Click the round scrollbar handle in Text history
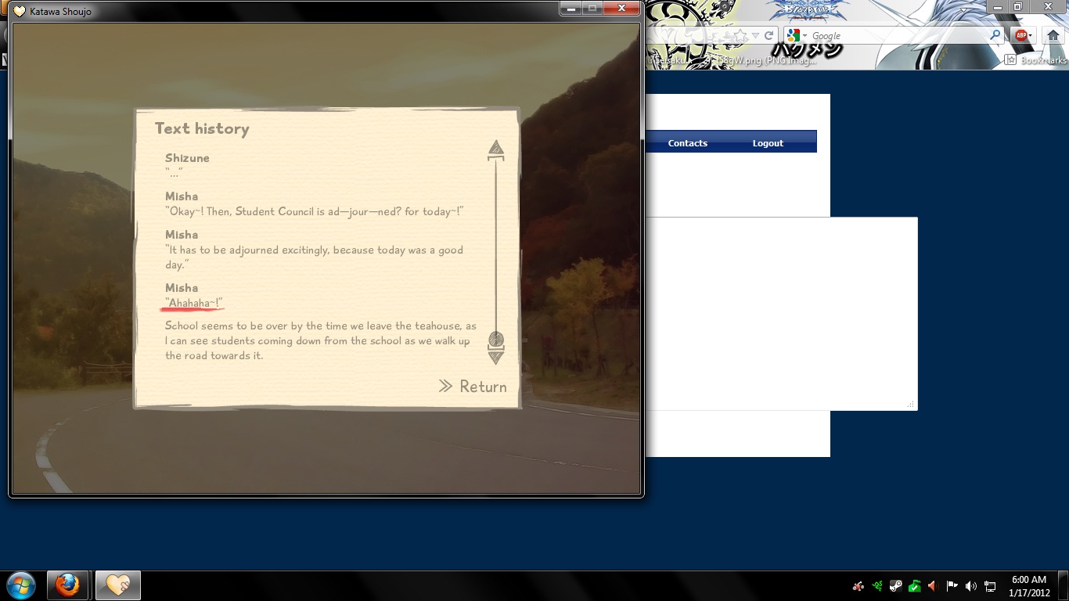This screenshot has height=601, width=1069. [496, 339]
